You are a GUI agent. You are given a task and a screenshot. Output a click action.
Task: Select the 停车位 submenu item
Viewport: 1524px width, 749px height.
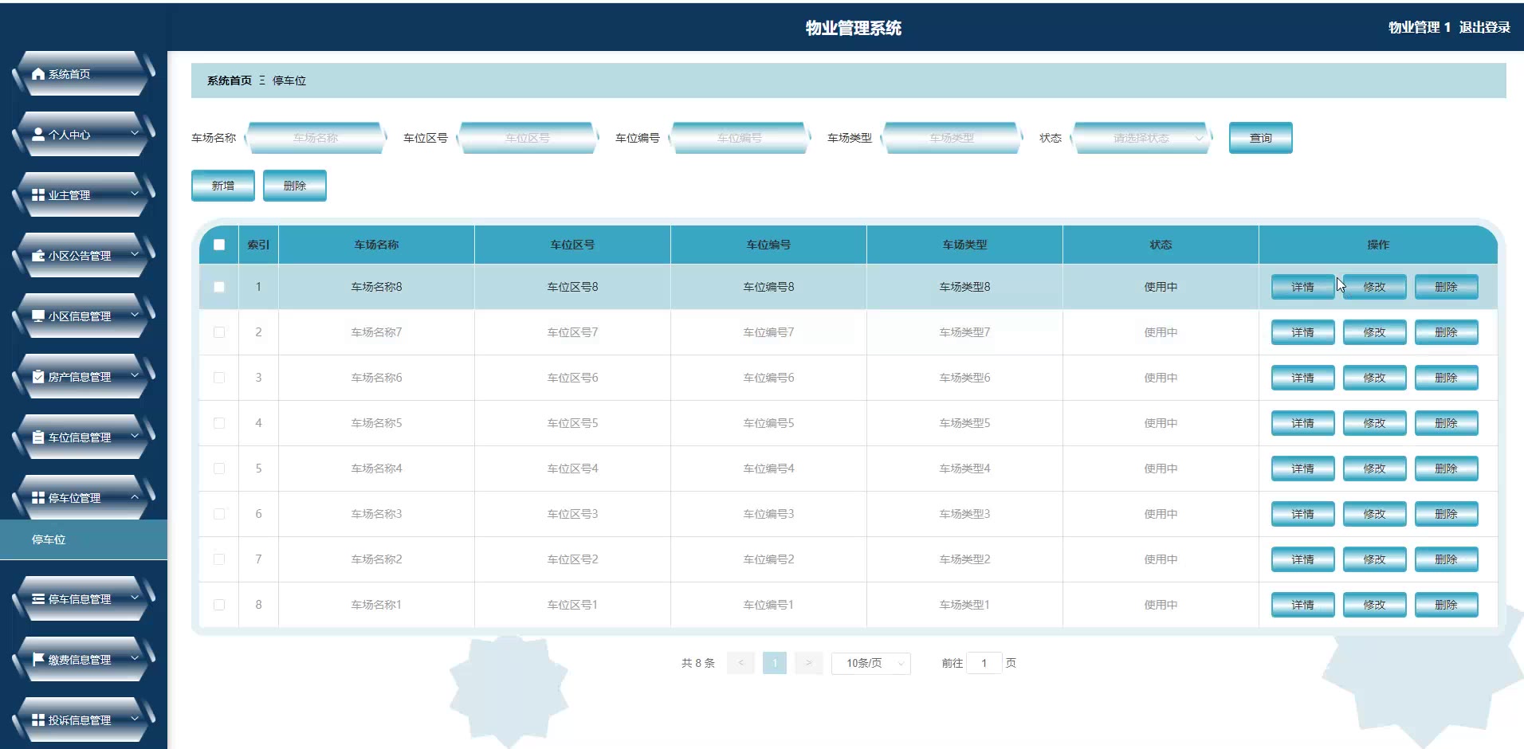[49, 539]
